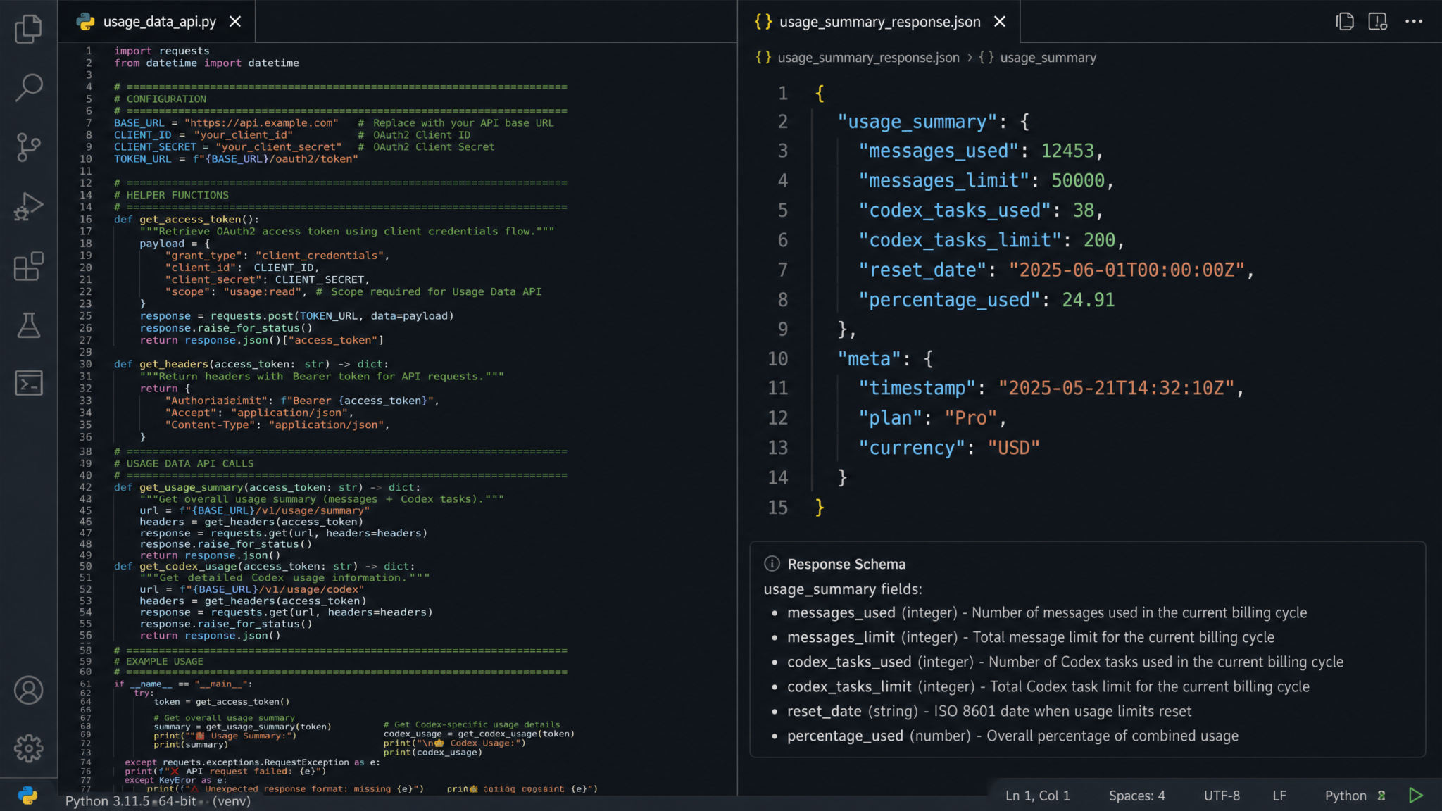Click the percentage_used value 24.91
The image size is (1442, 811).
pos(1088,300)
